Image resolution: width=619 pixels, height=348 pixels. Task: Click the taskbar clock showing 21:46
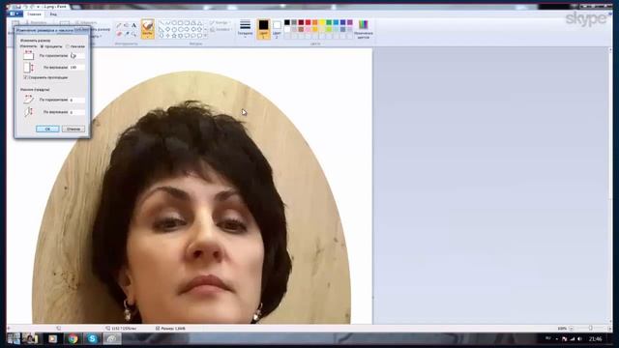point(596,339)
